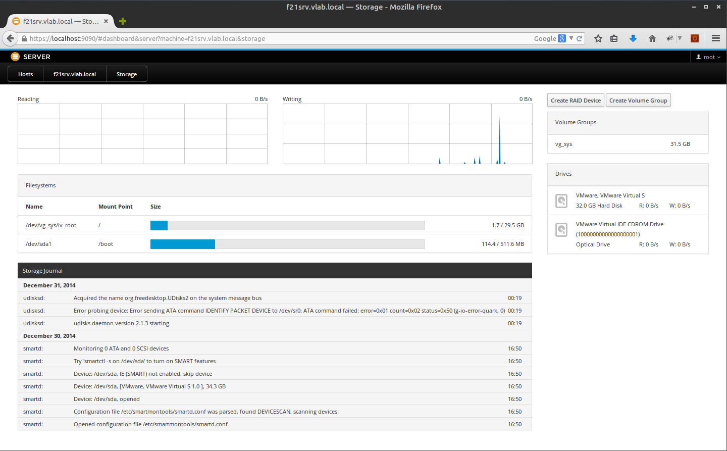This screenshot has height=451, width=727.
Task: Go to the Firefox home page icon
Action: pos(652,38)
